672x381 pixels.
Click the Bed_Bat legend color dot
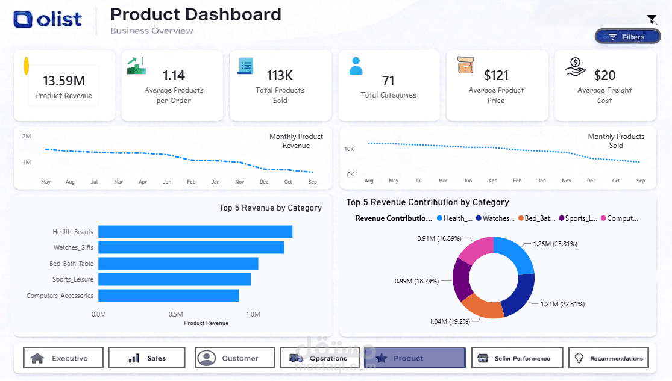[521, 218]
